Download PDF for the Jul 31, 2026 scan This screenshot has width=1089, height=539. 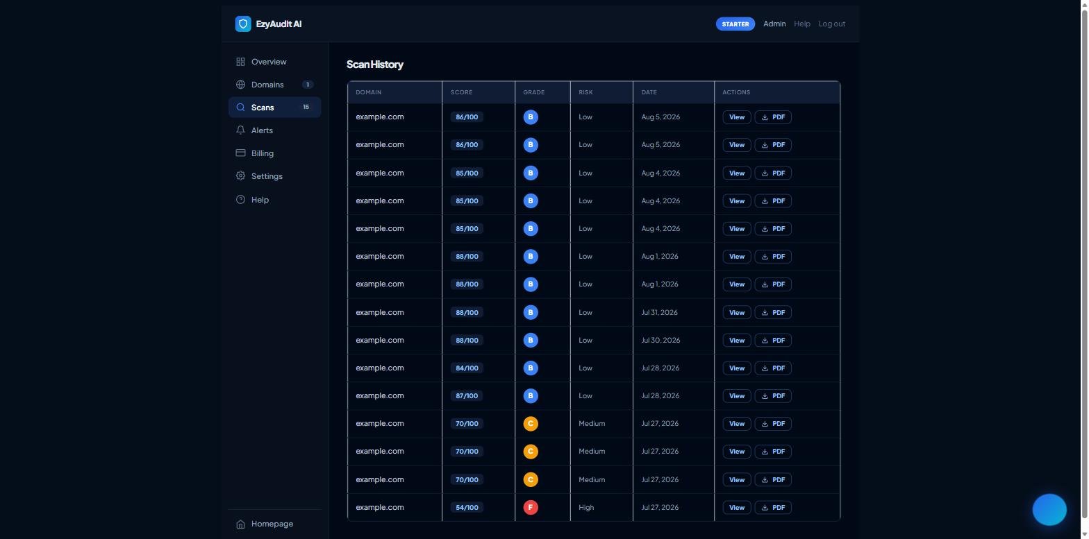click(x=773, y=313)
